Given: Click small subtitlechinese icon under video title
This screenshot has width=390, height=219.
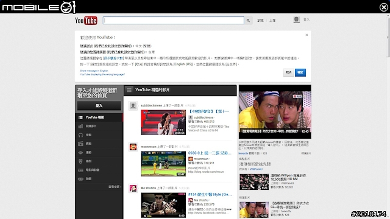Looking at the screenshot, I should (191, 117).
